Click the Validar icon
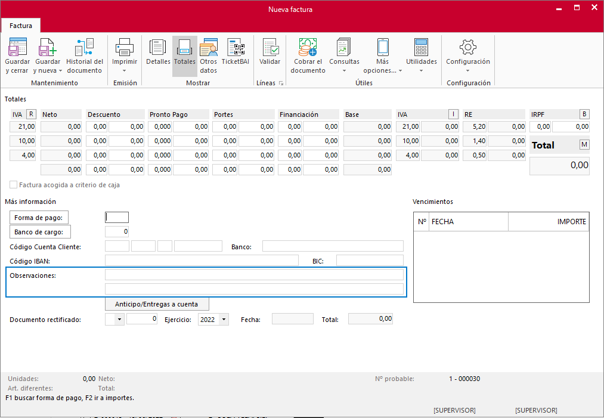This screenshot has height=418, width=604. [270, 47]
